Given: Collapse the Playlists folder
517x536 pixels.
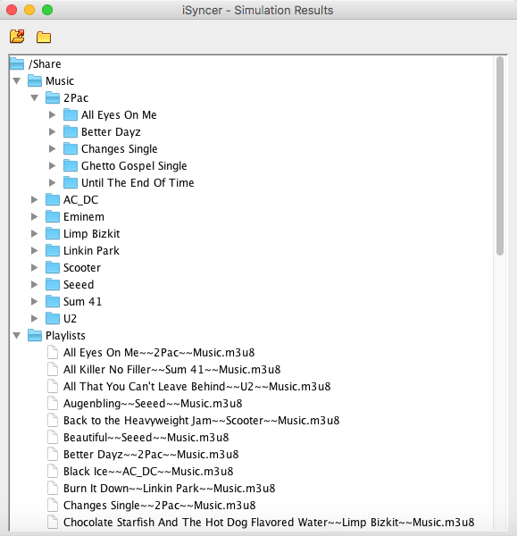Looking at the screenshot, I should click(x=17, y=335).
